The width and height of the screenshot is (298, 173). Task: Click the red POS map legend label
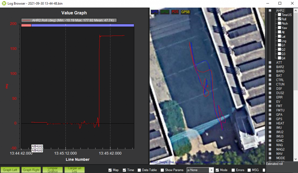click(175, 12)
